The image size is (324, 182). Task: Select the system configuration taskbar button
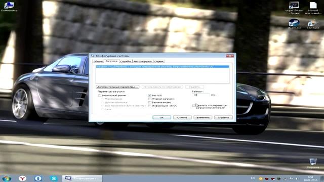point(82,178)
